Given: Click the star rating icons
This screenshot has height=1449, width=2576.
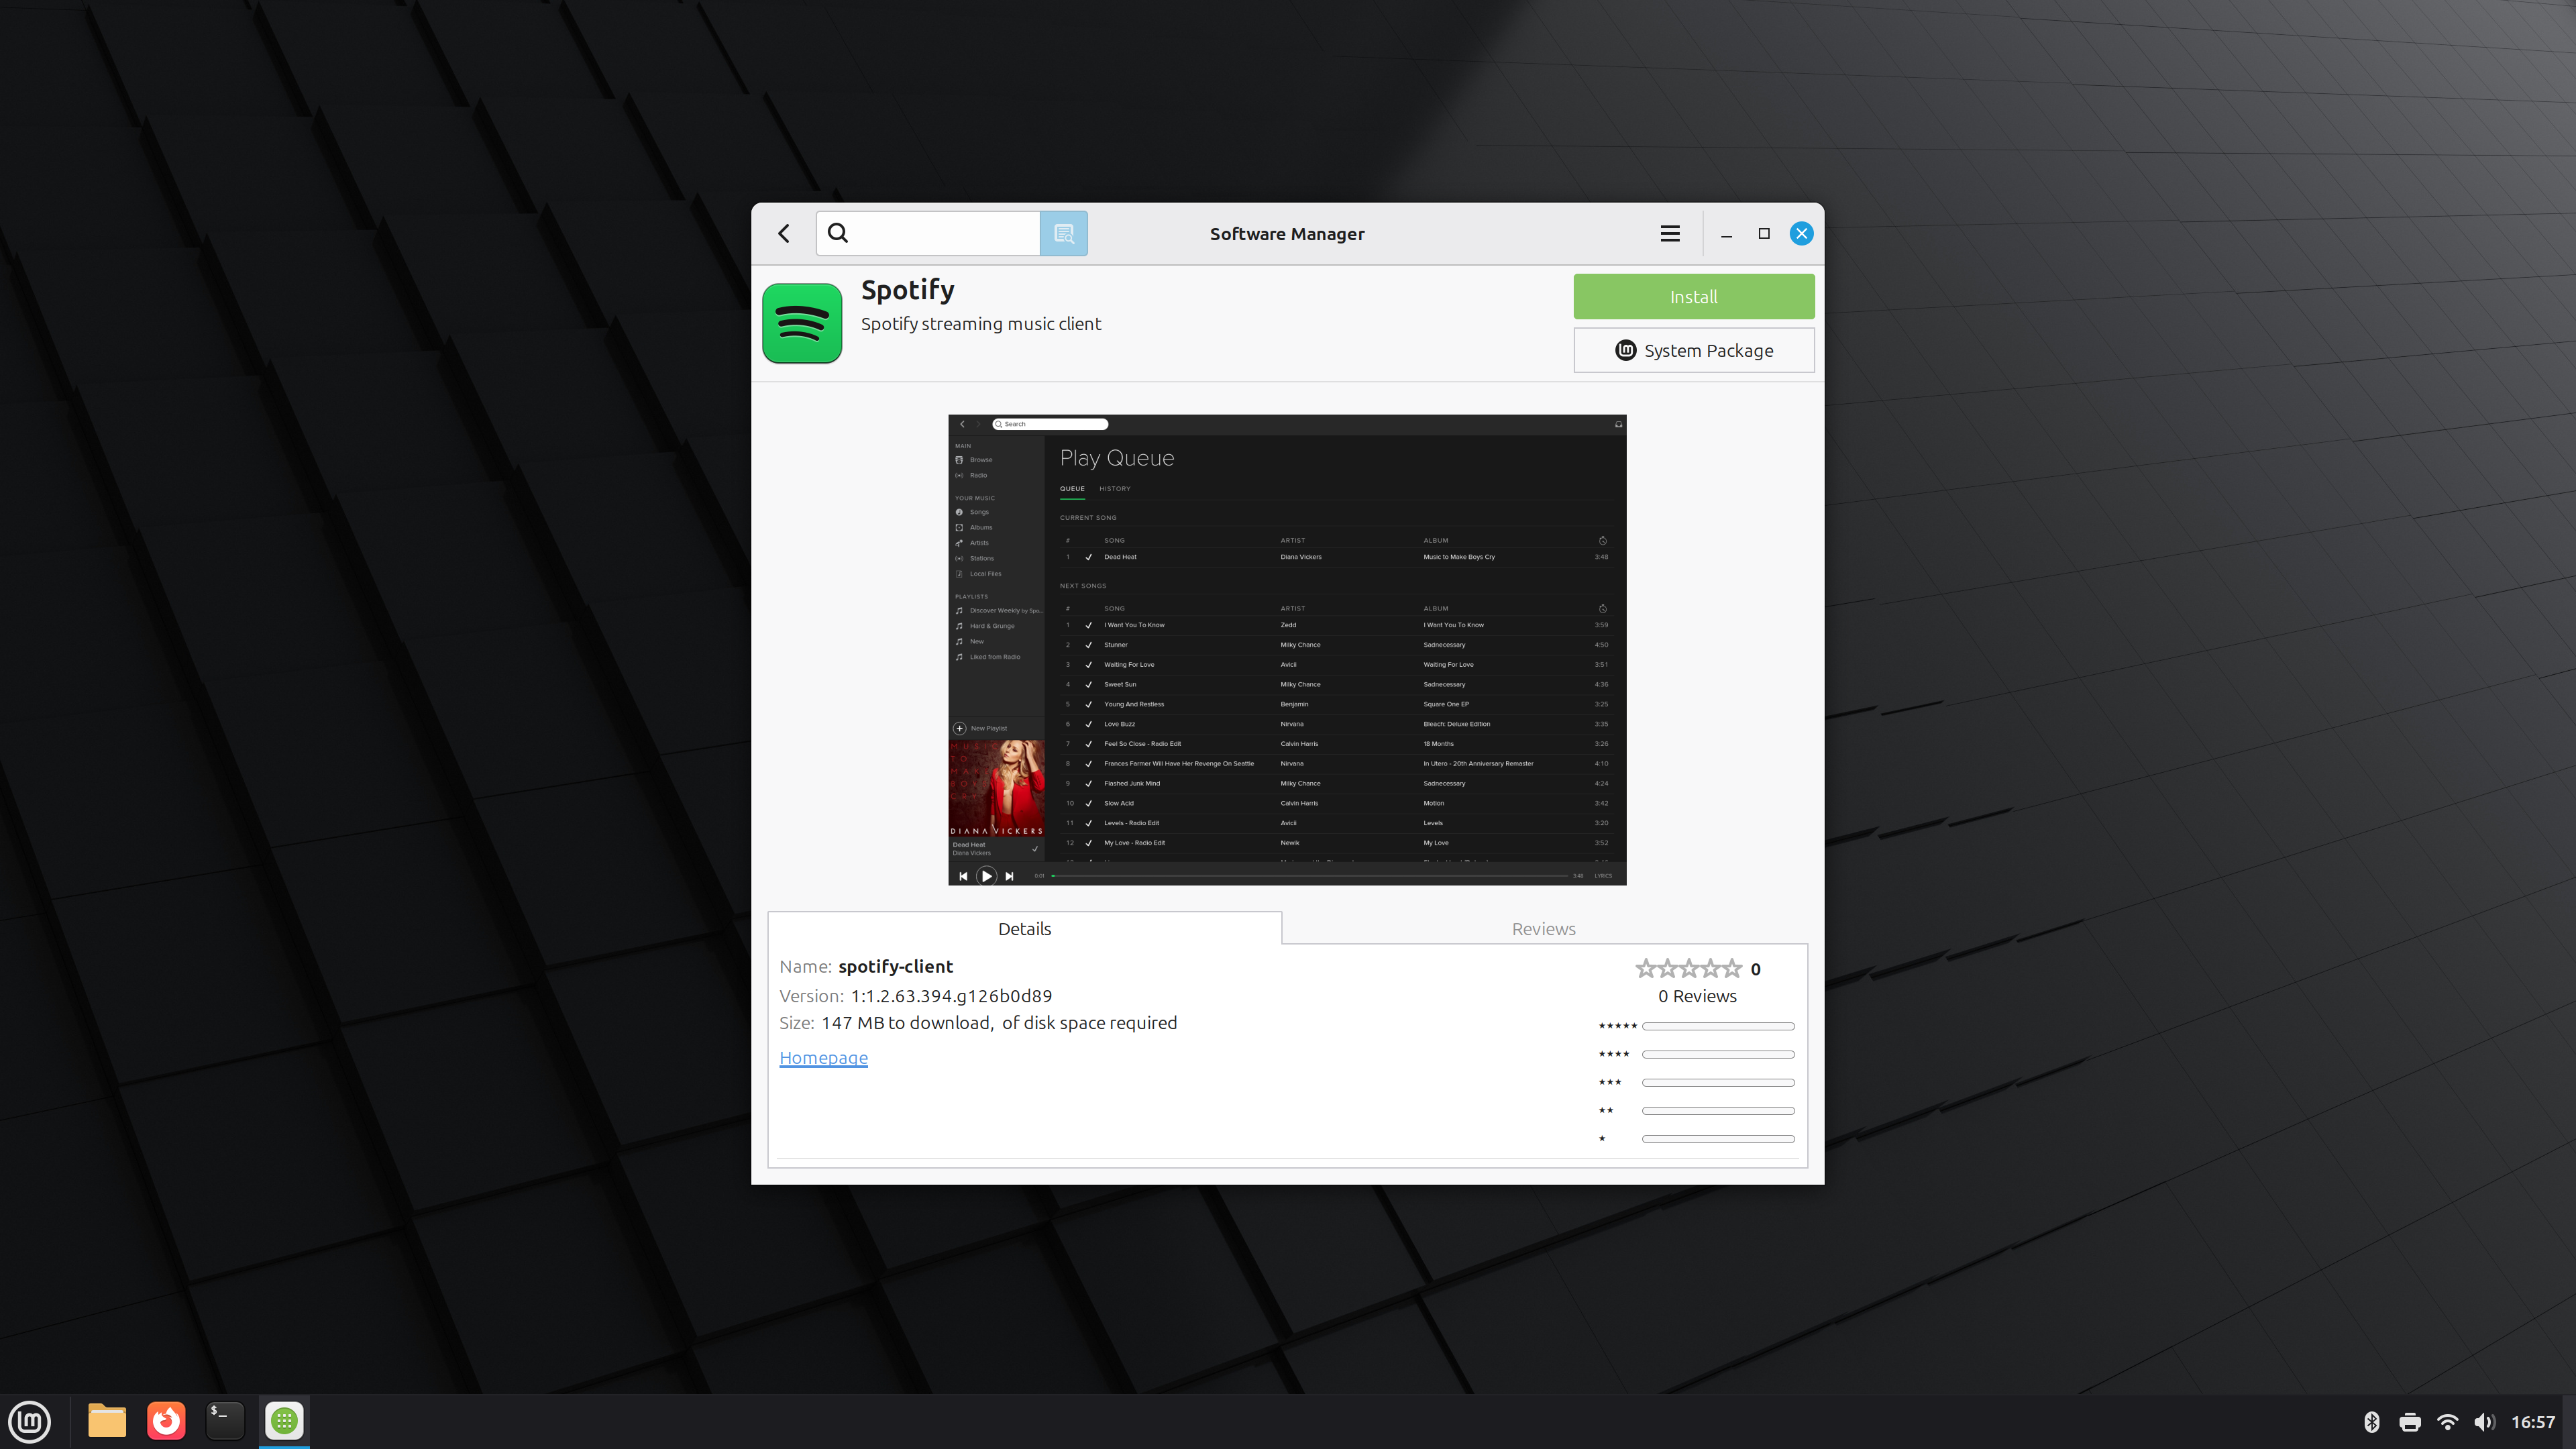Looking at the screenshot, I should 1688,968.
